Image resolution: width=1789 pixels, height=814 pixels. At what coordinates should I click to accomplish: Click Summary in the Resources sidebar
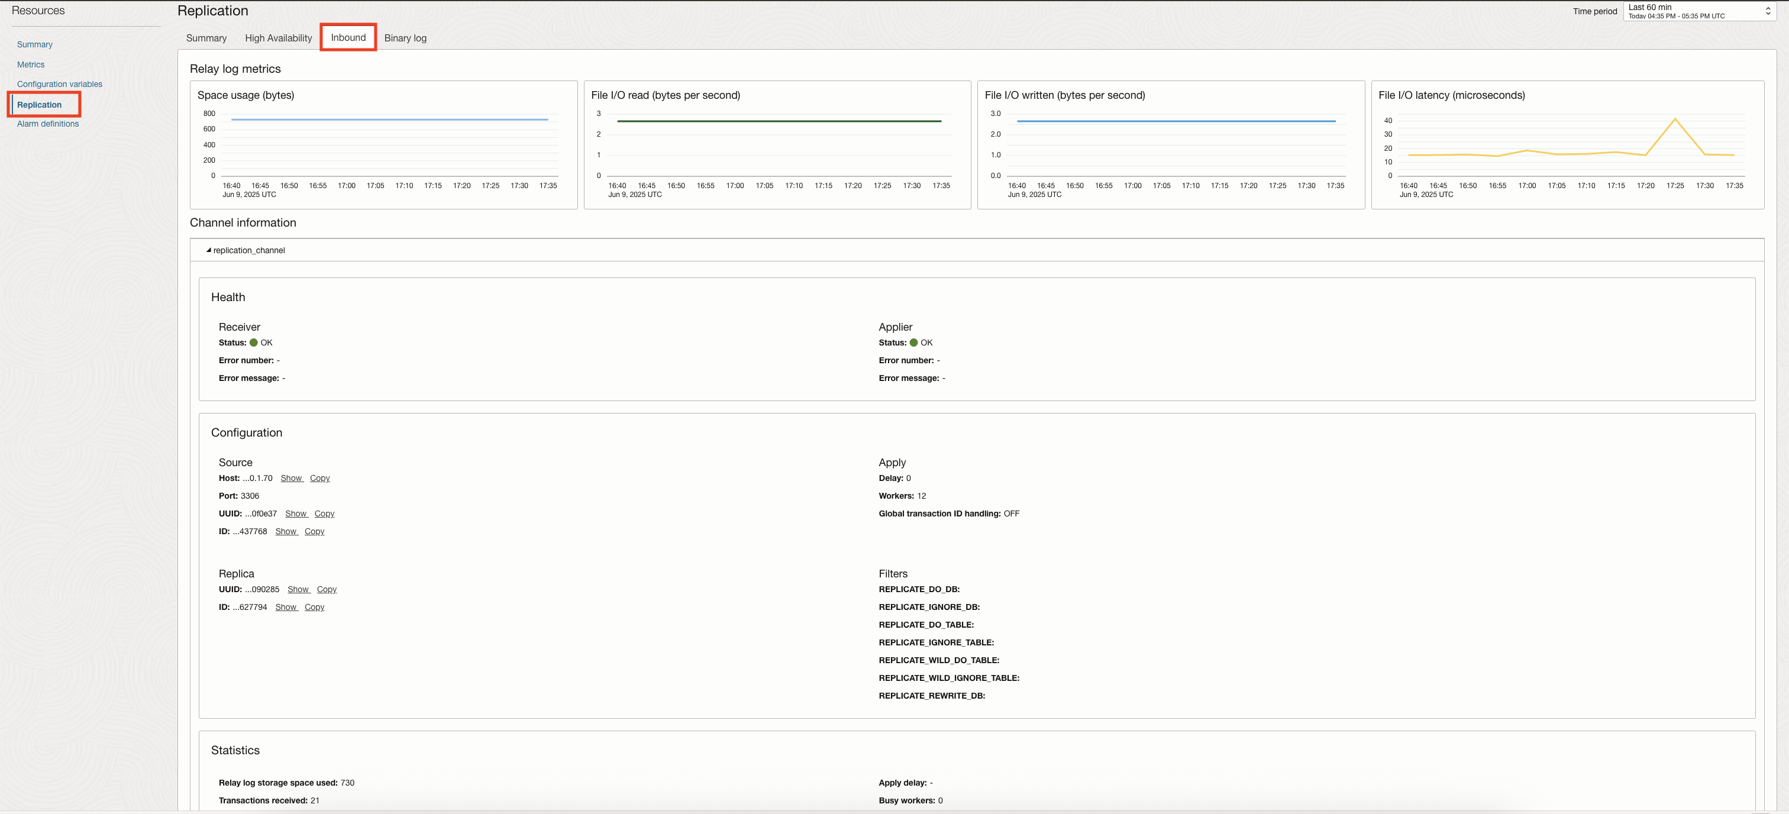[35, 44]
